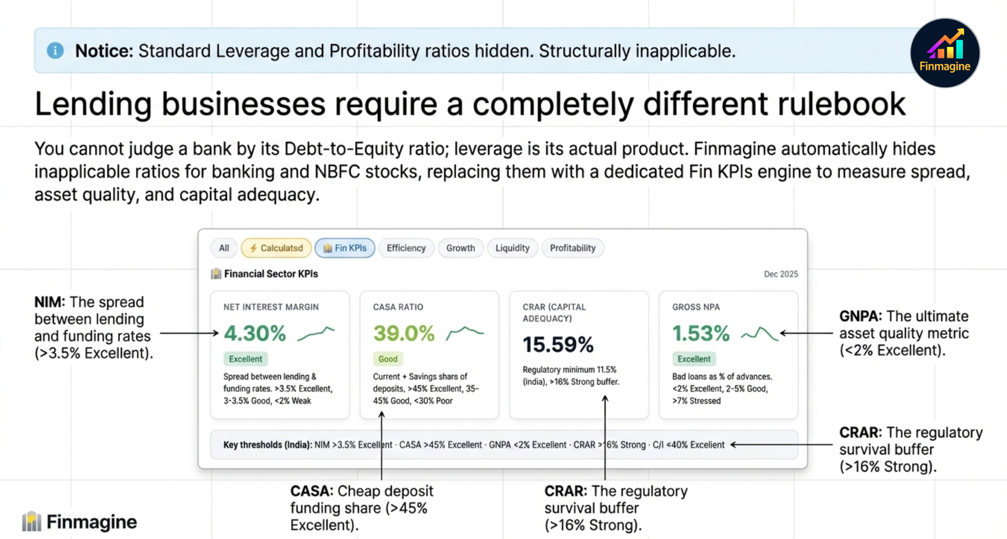1007x539 pixels.
Task: Click the Good badge on the CASA Ratio card
Action: point(388,359)
